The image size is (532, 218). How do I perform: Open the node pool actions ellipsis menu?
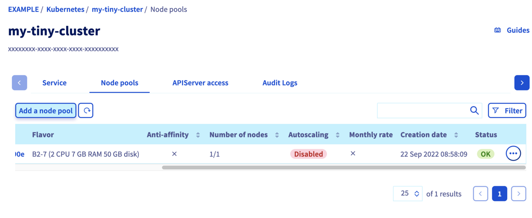(x=513, y=153)
